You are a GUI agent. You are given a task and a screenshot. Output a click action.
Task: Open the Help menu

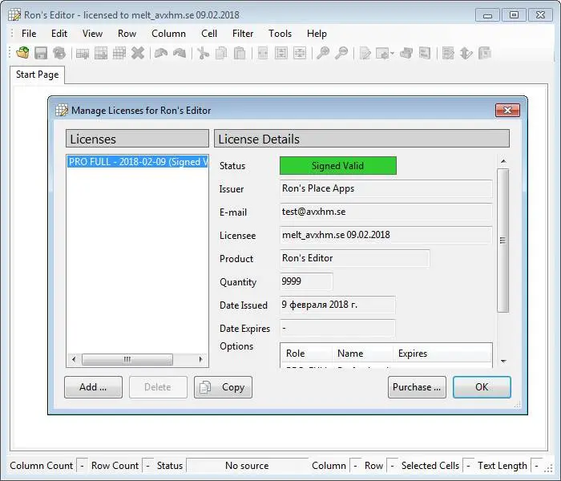tap(317, 34)
